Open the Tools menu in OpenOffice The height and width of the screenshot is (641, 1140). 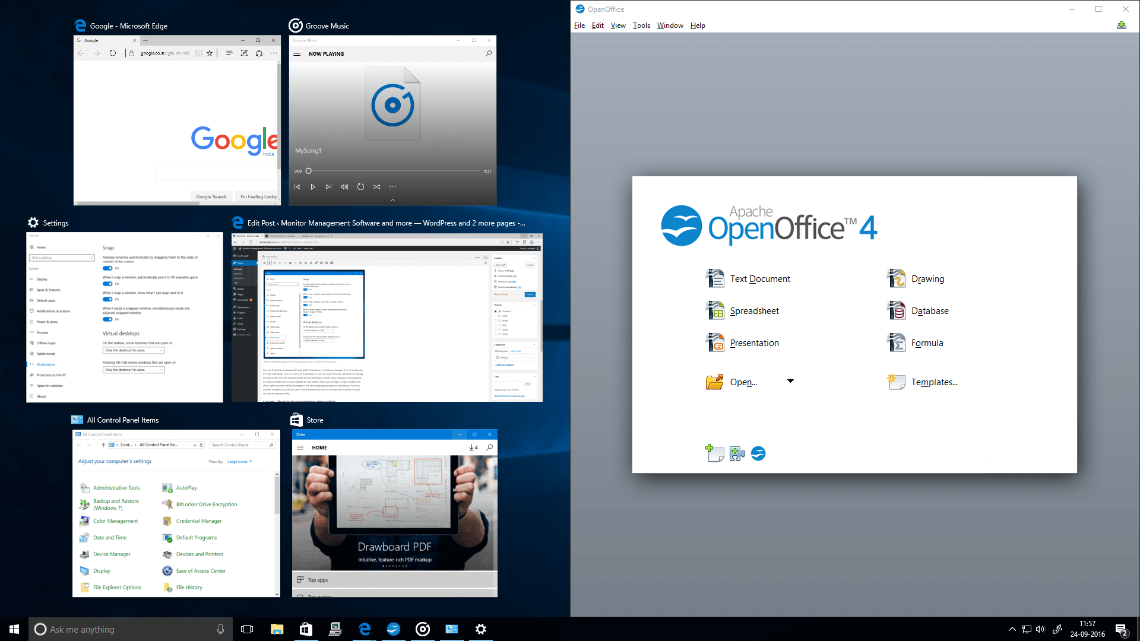[x=641, y=26]
